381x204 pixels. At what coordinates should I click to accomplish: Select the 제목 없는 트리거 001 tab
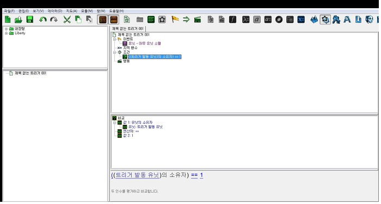tap(128, 29)
